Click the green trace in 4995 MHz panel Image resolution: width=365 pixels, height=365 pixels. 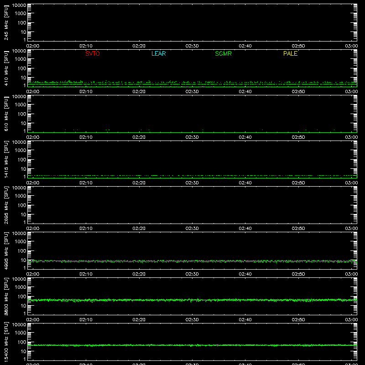click(192, 261)
